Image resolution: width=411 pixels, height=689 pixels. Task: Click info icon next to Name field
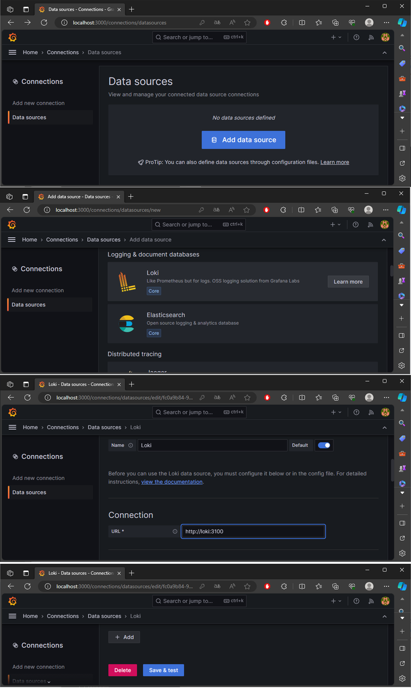(130, 445)
